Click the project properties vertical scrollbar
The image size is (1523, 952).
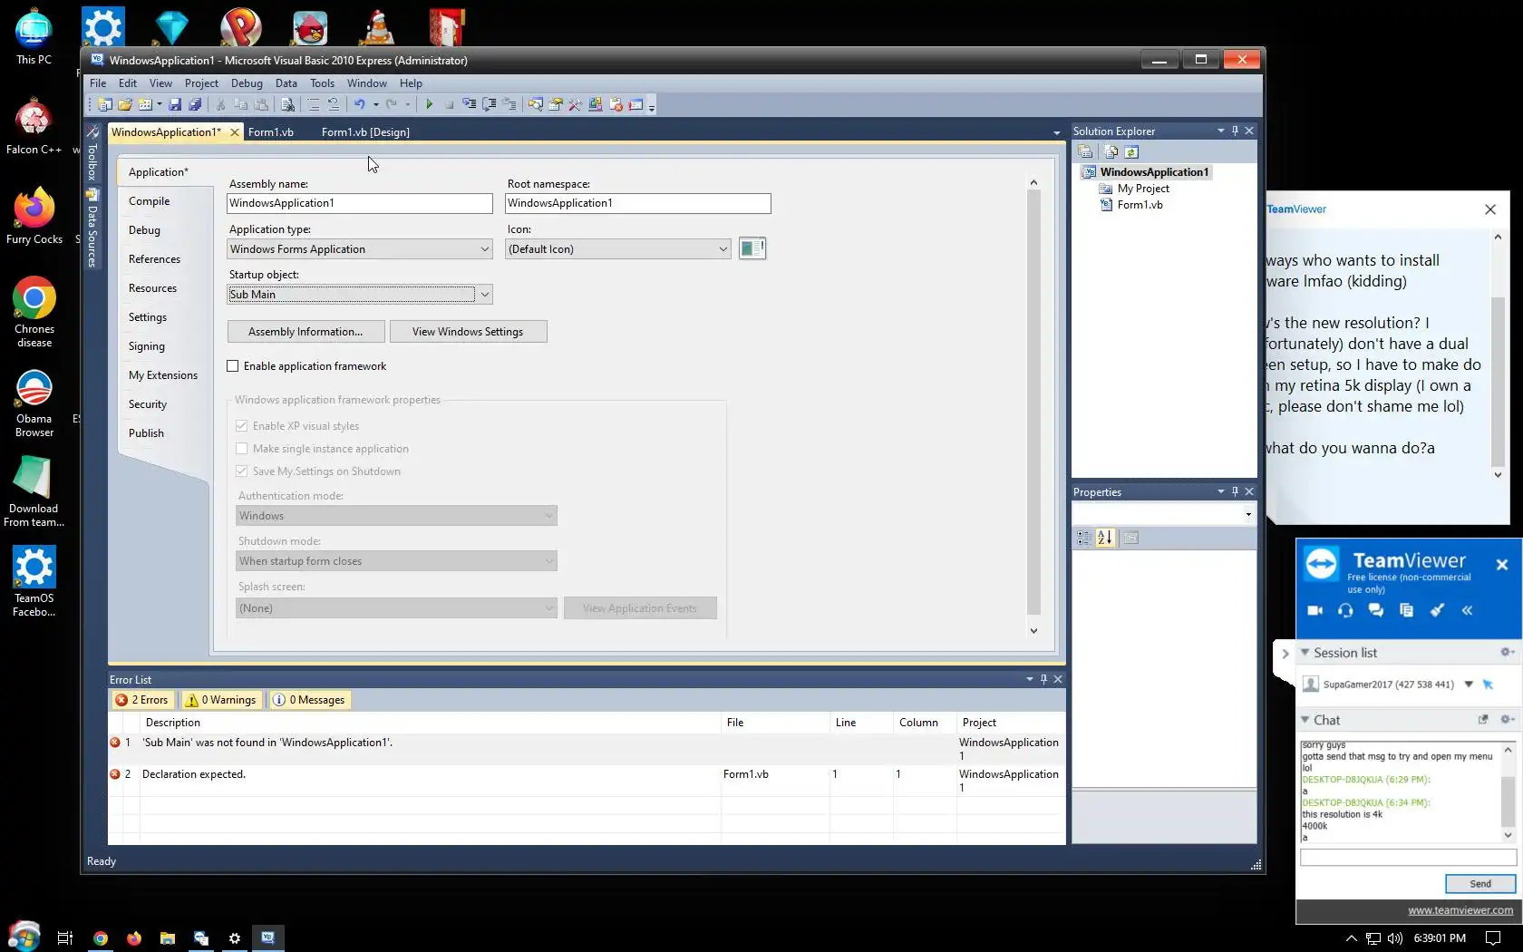point(1033,406)
